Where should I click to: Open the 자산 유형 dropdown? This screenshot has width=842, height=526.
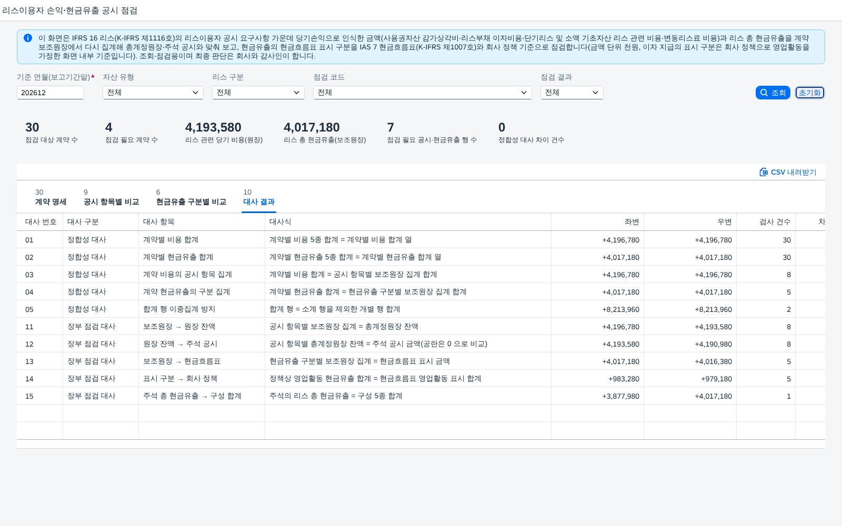point(153,93)
